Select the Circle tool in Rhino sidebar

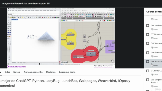coord(8,25)
